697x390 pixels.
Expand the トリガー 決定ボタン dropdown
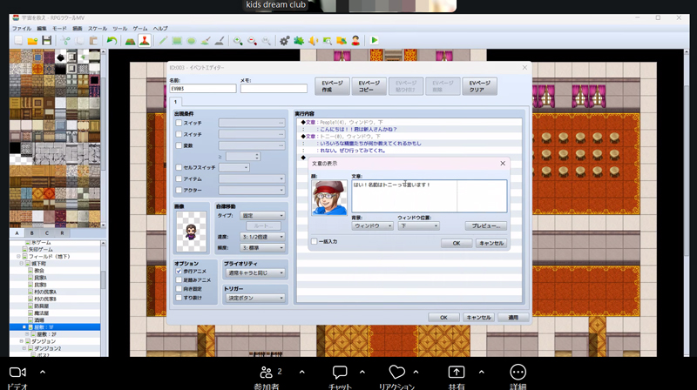(254, 298)
